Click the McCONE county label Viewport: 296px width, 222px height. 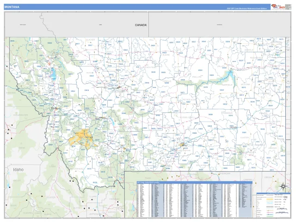[x=246, y=84]
